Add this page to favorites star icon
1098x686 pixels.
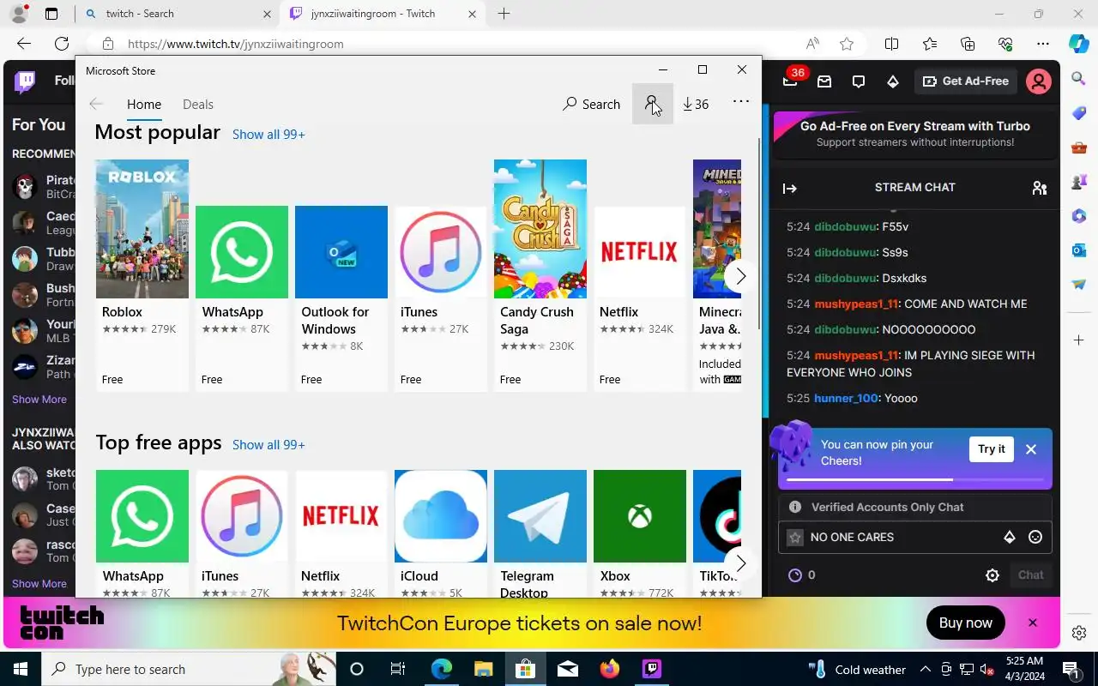847,44
